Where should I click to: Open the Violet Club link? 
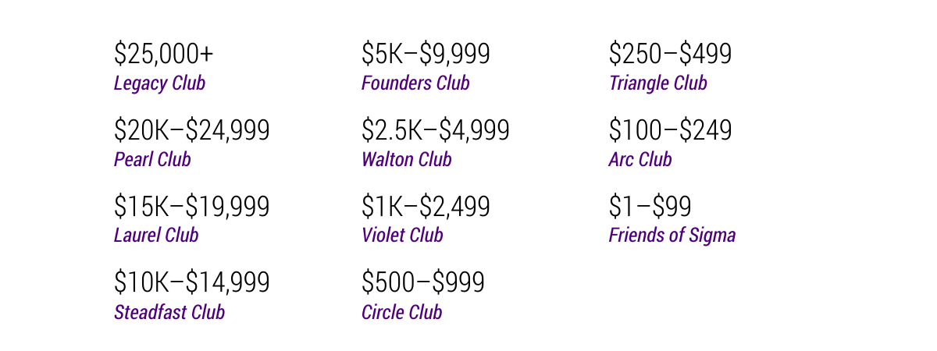402,236
